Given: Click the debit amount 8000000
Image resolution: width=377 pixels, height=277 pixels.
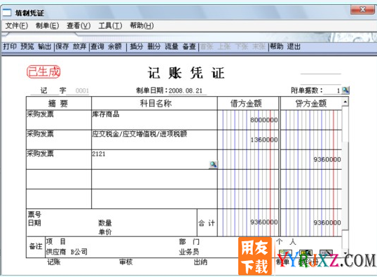Looking at the screenshot, I should coord(264,120).
